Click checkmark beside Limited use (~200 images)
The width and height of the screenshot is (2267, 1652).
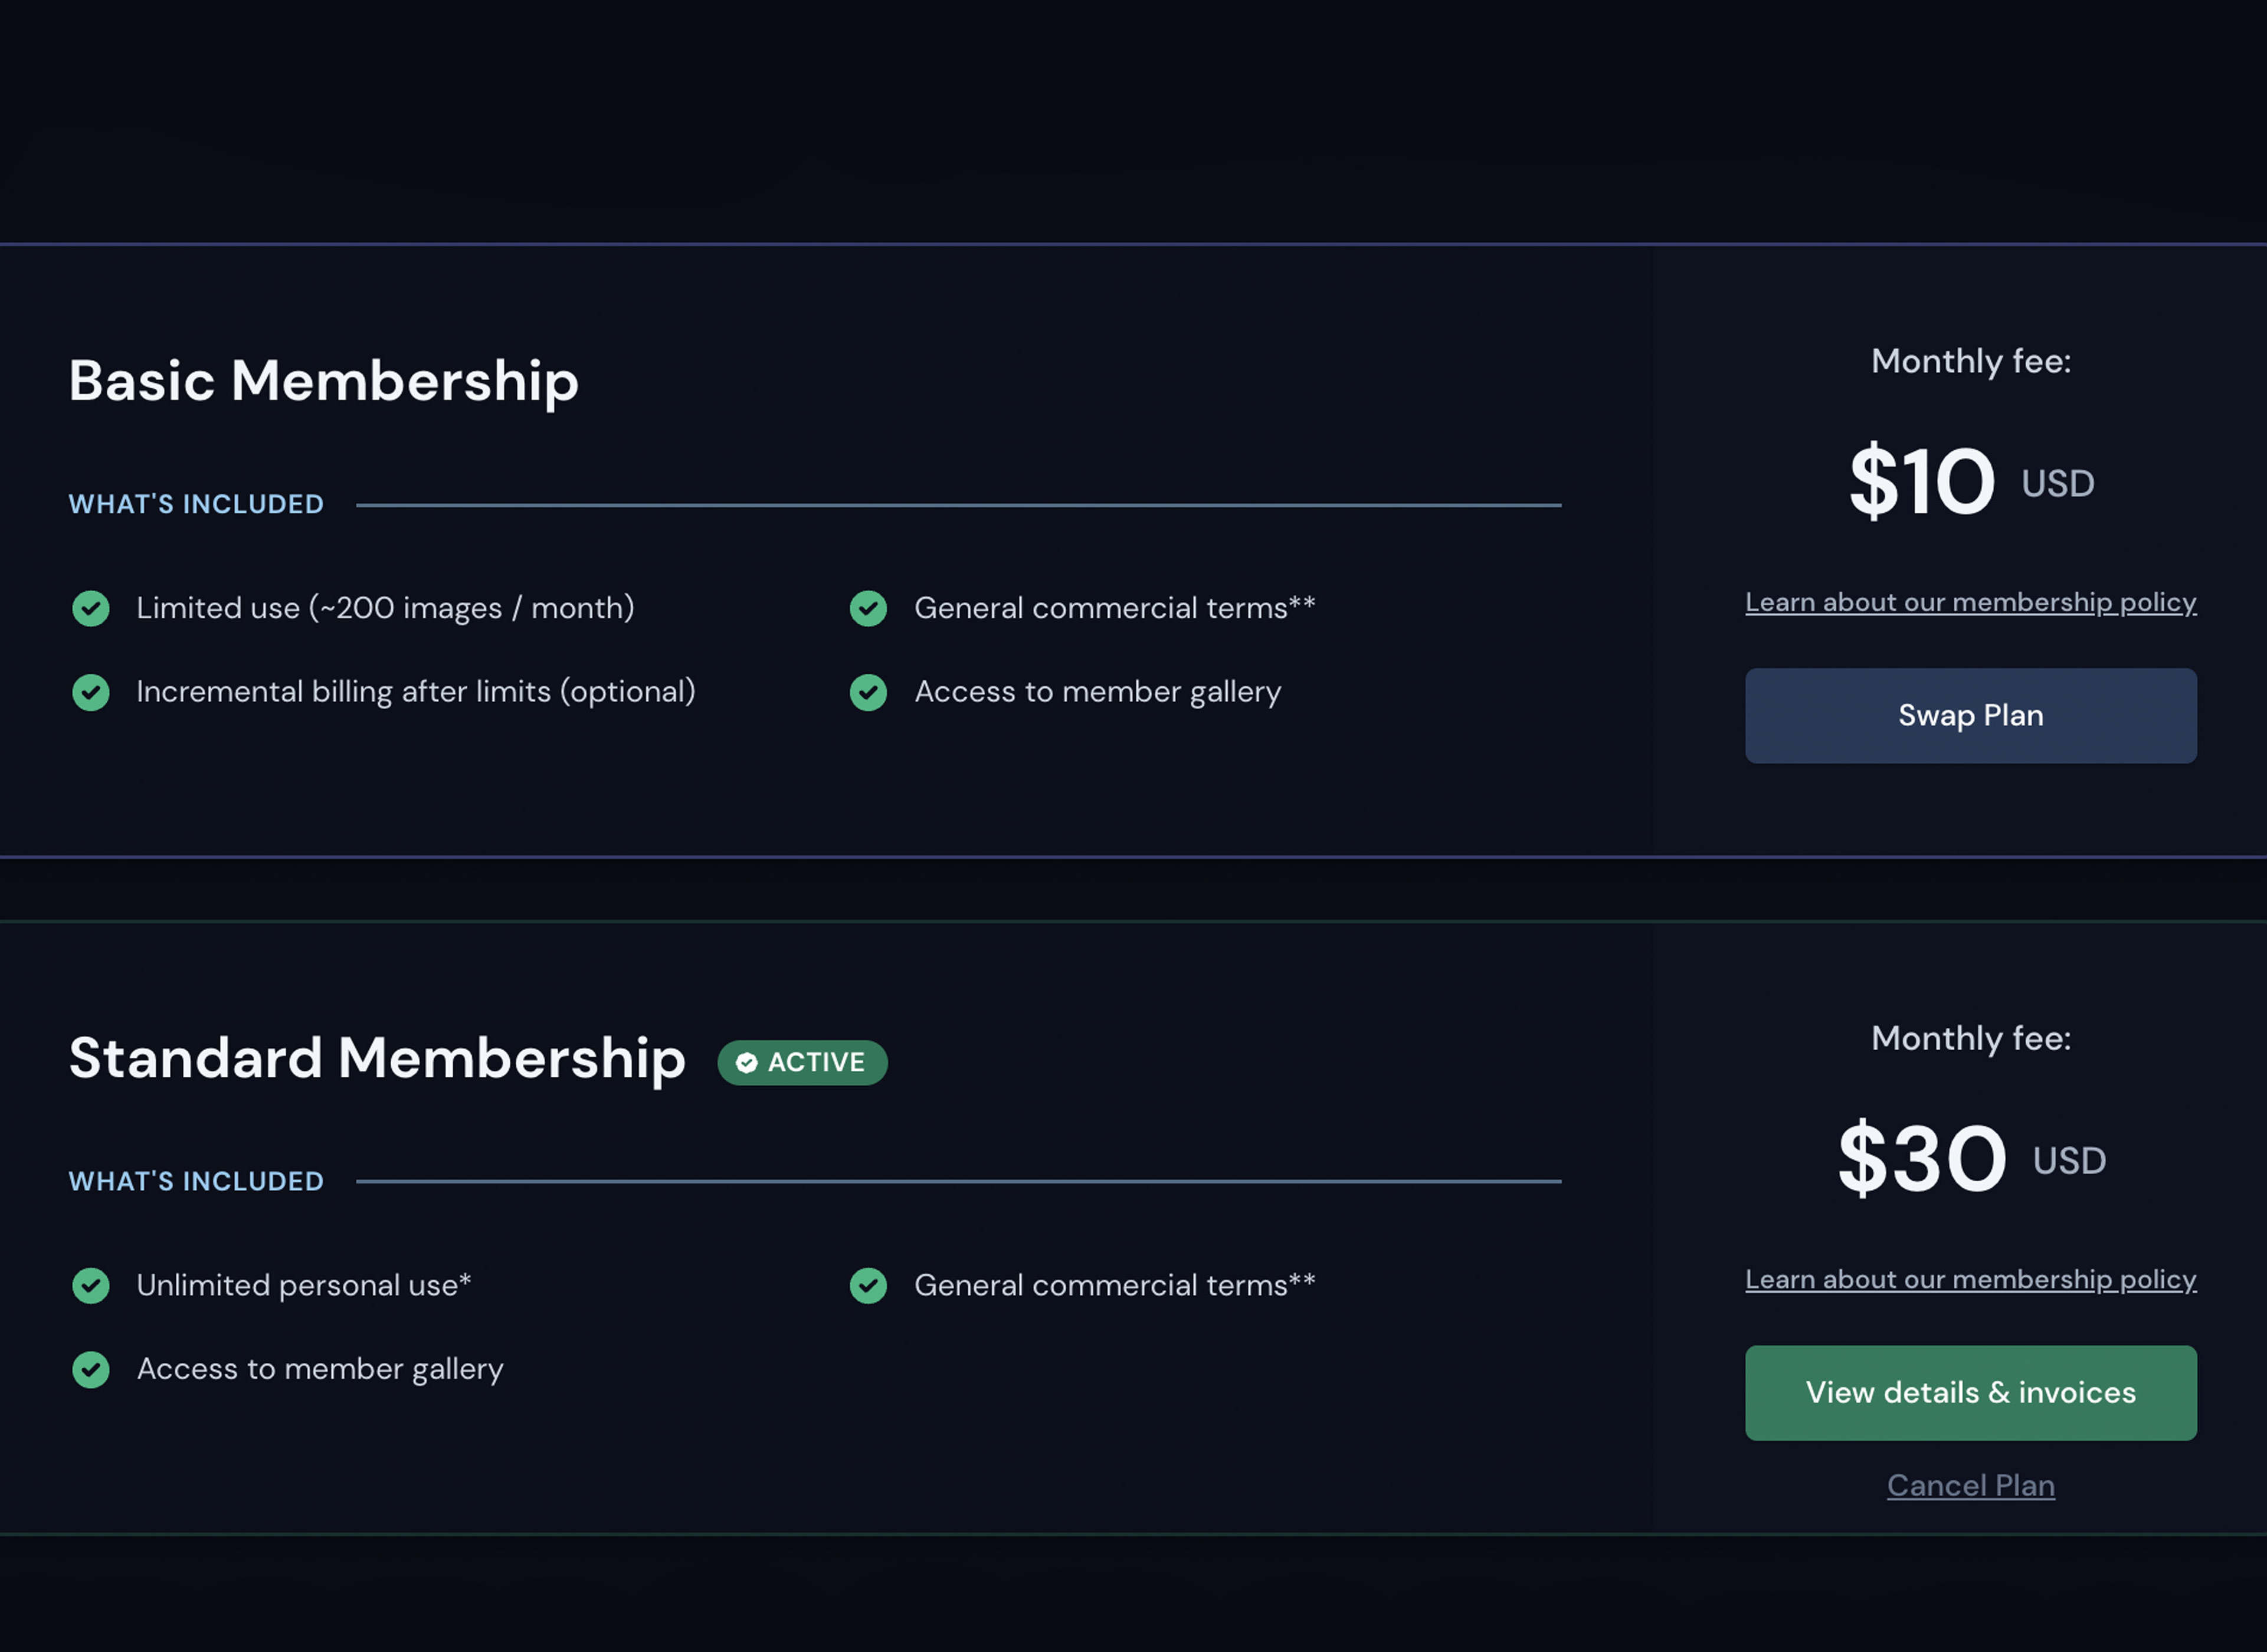[91, 608]
